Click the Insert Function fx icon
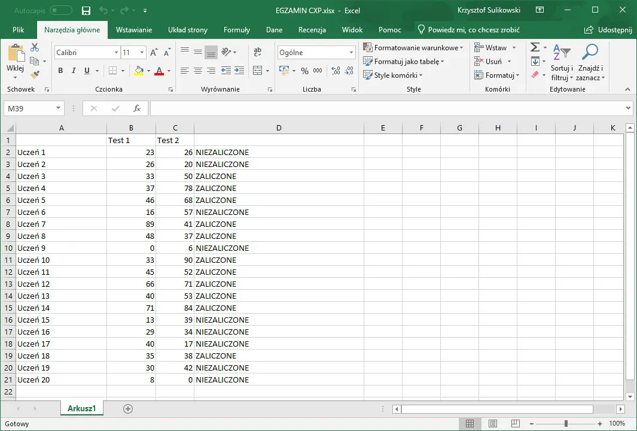The width and height of the screenshot is (637, 431). pyautogui.click(x=137, y=108)
